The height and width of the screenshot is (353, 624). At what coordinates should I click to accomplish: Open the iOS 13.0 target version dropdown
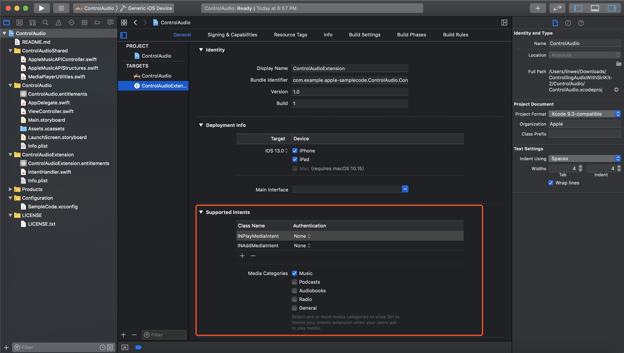[x=276, y=151]
